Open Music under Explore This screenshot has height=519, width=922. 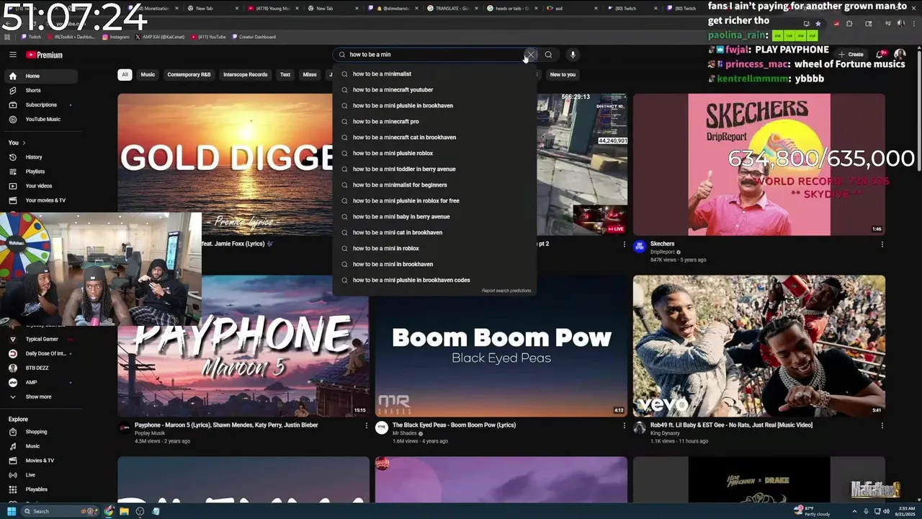(x=40, y=446)
